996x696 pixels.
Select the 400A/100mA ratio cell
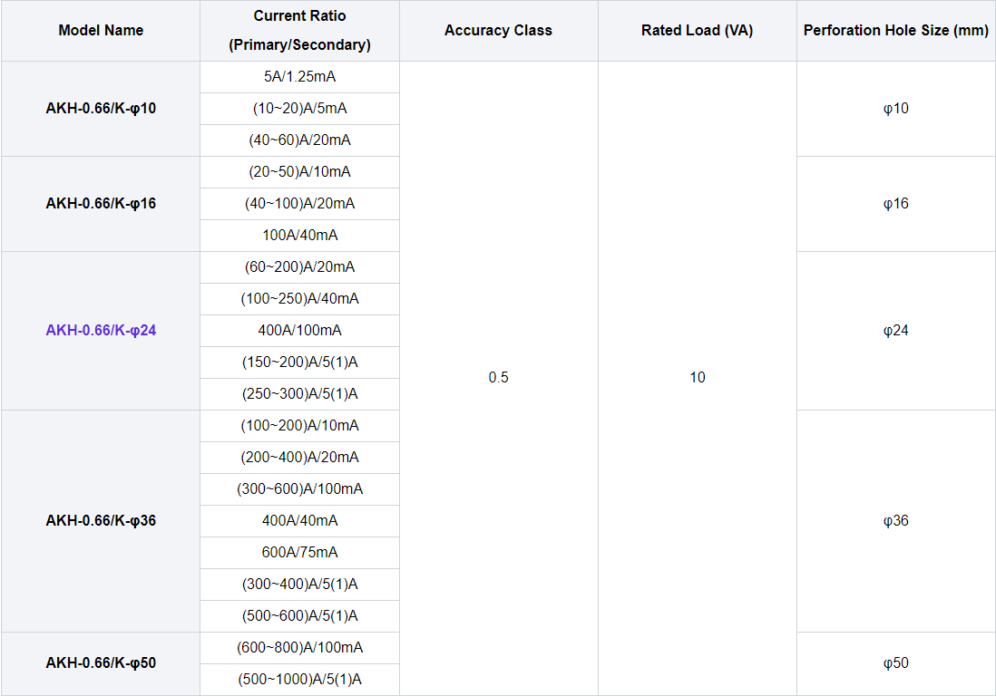[x=299, y=330]
